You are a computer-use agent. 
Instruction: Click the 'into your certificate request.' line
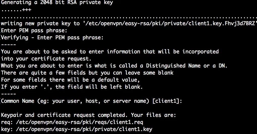[46, 59]
